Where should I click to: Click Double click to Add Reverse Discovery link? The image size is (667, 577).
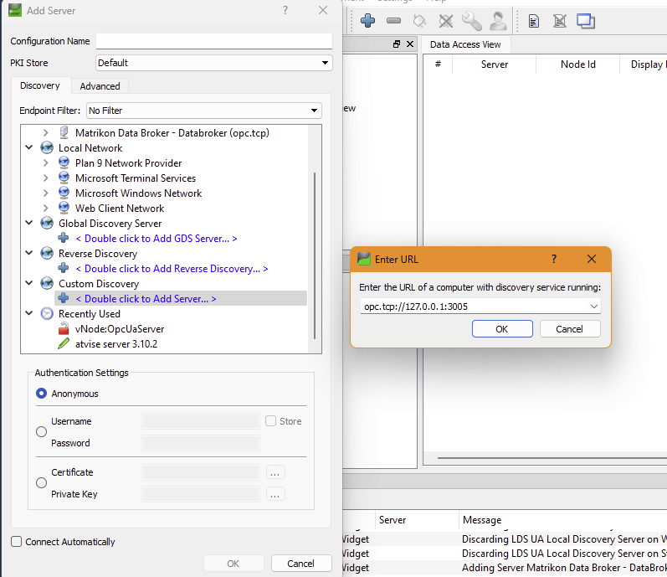[x=172, y=269]
